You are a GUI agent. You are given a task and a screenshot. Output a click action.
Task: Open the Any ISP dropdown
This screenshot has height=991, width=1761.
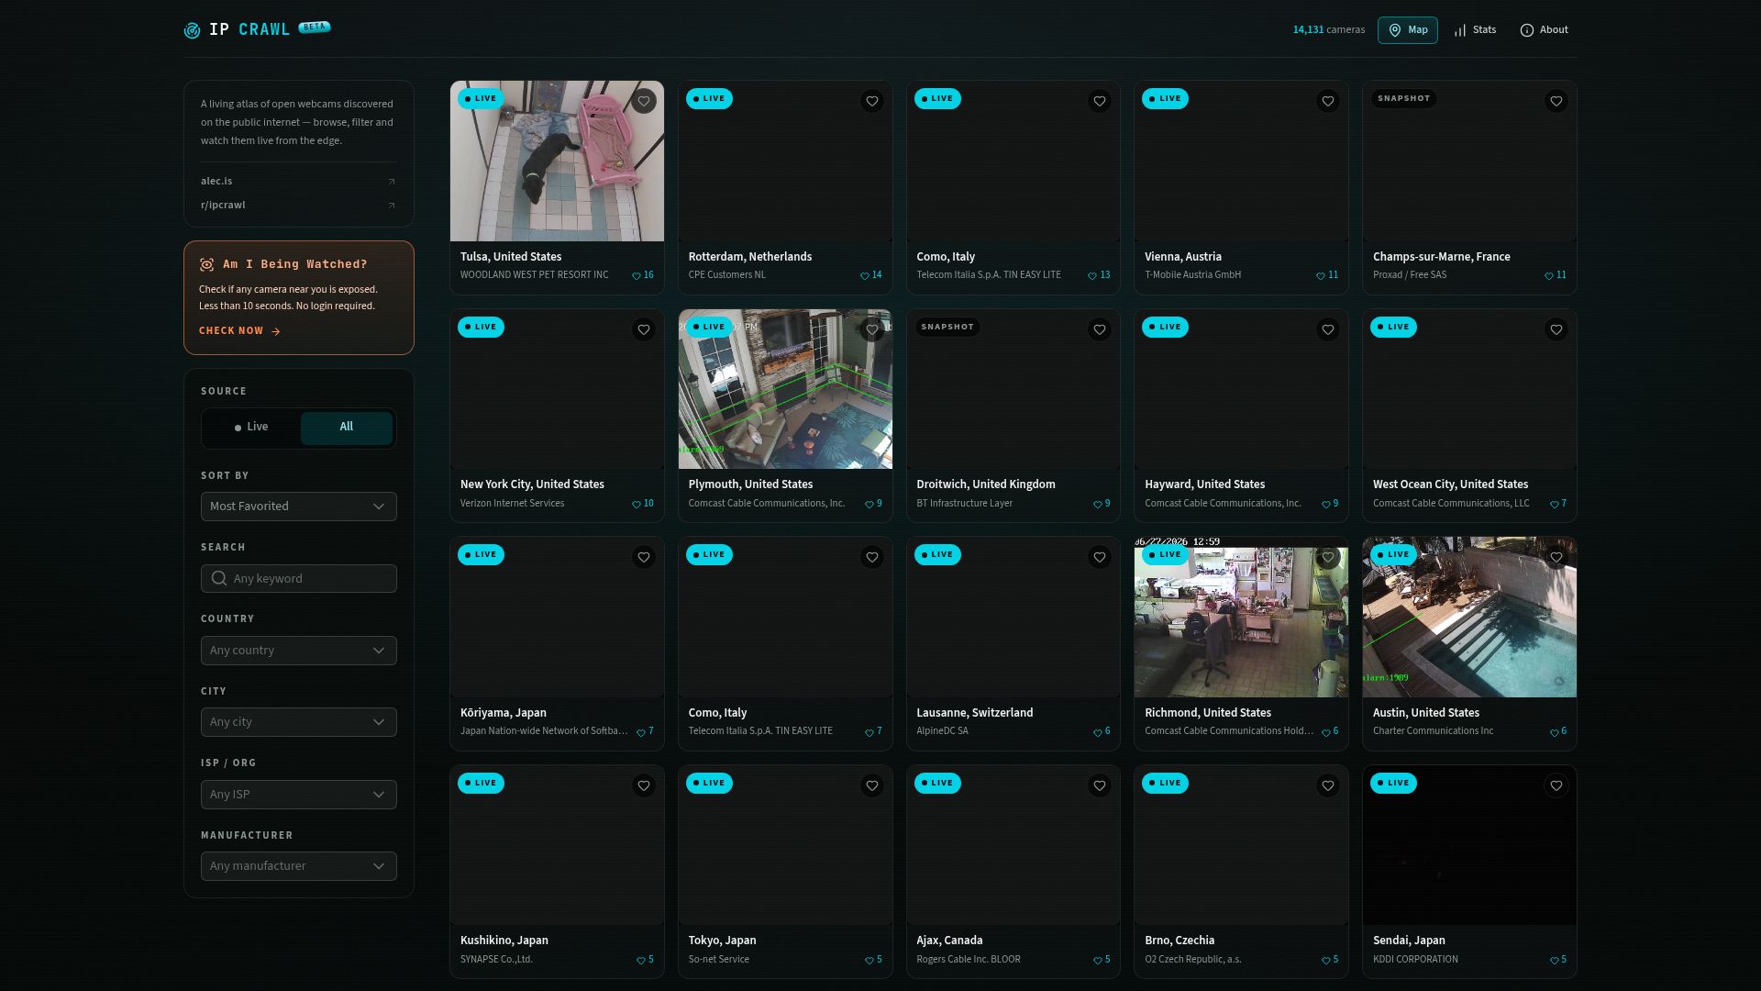coord(299,795)
